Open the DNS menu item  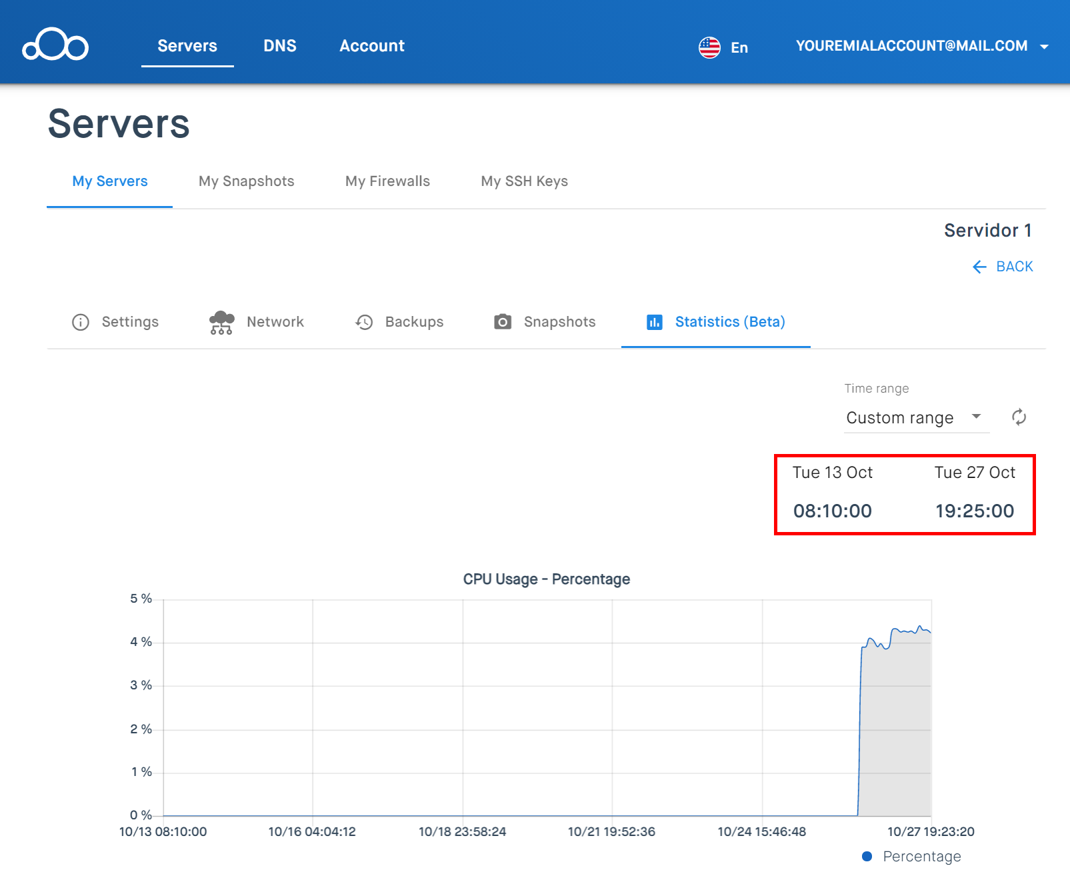(x=280, y=46)
